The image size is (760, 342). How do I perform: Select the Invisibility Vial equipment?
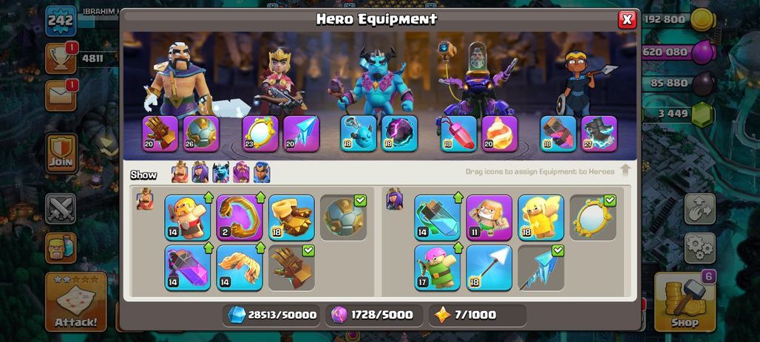pyautogui.click(x=437, y=217)
